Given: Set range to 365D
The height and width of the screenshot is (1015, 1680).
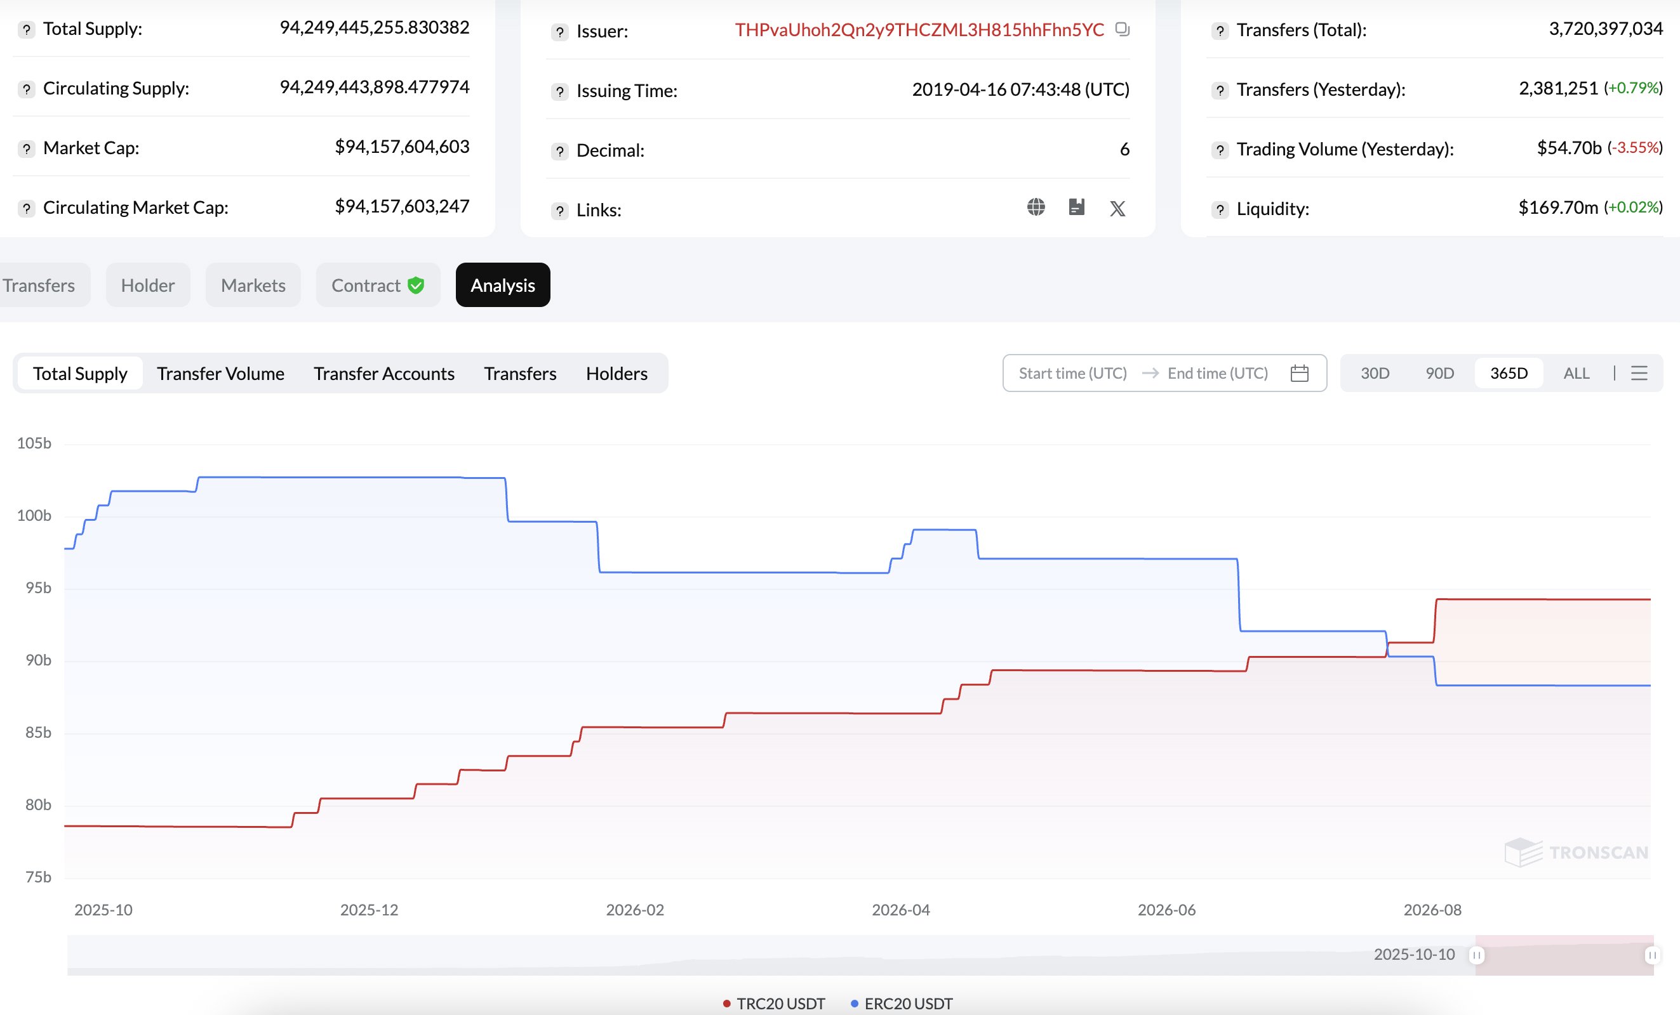Looking at the screenshot, I should 1509,373.
